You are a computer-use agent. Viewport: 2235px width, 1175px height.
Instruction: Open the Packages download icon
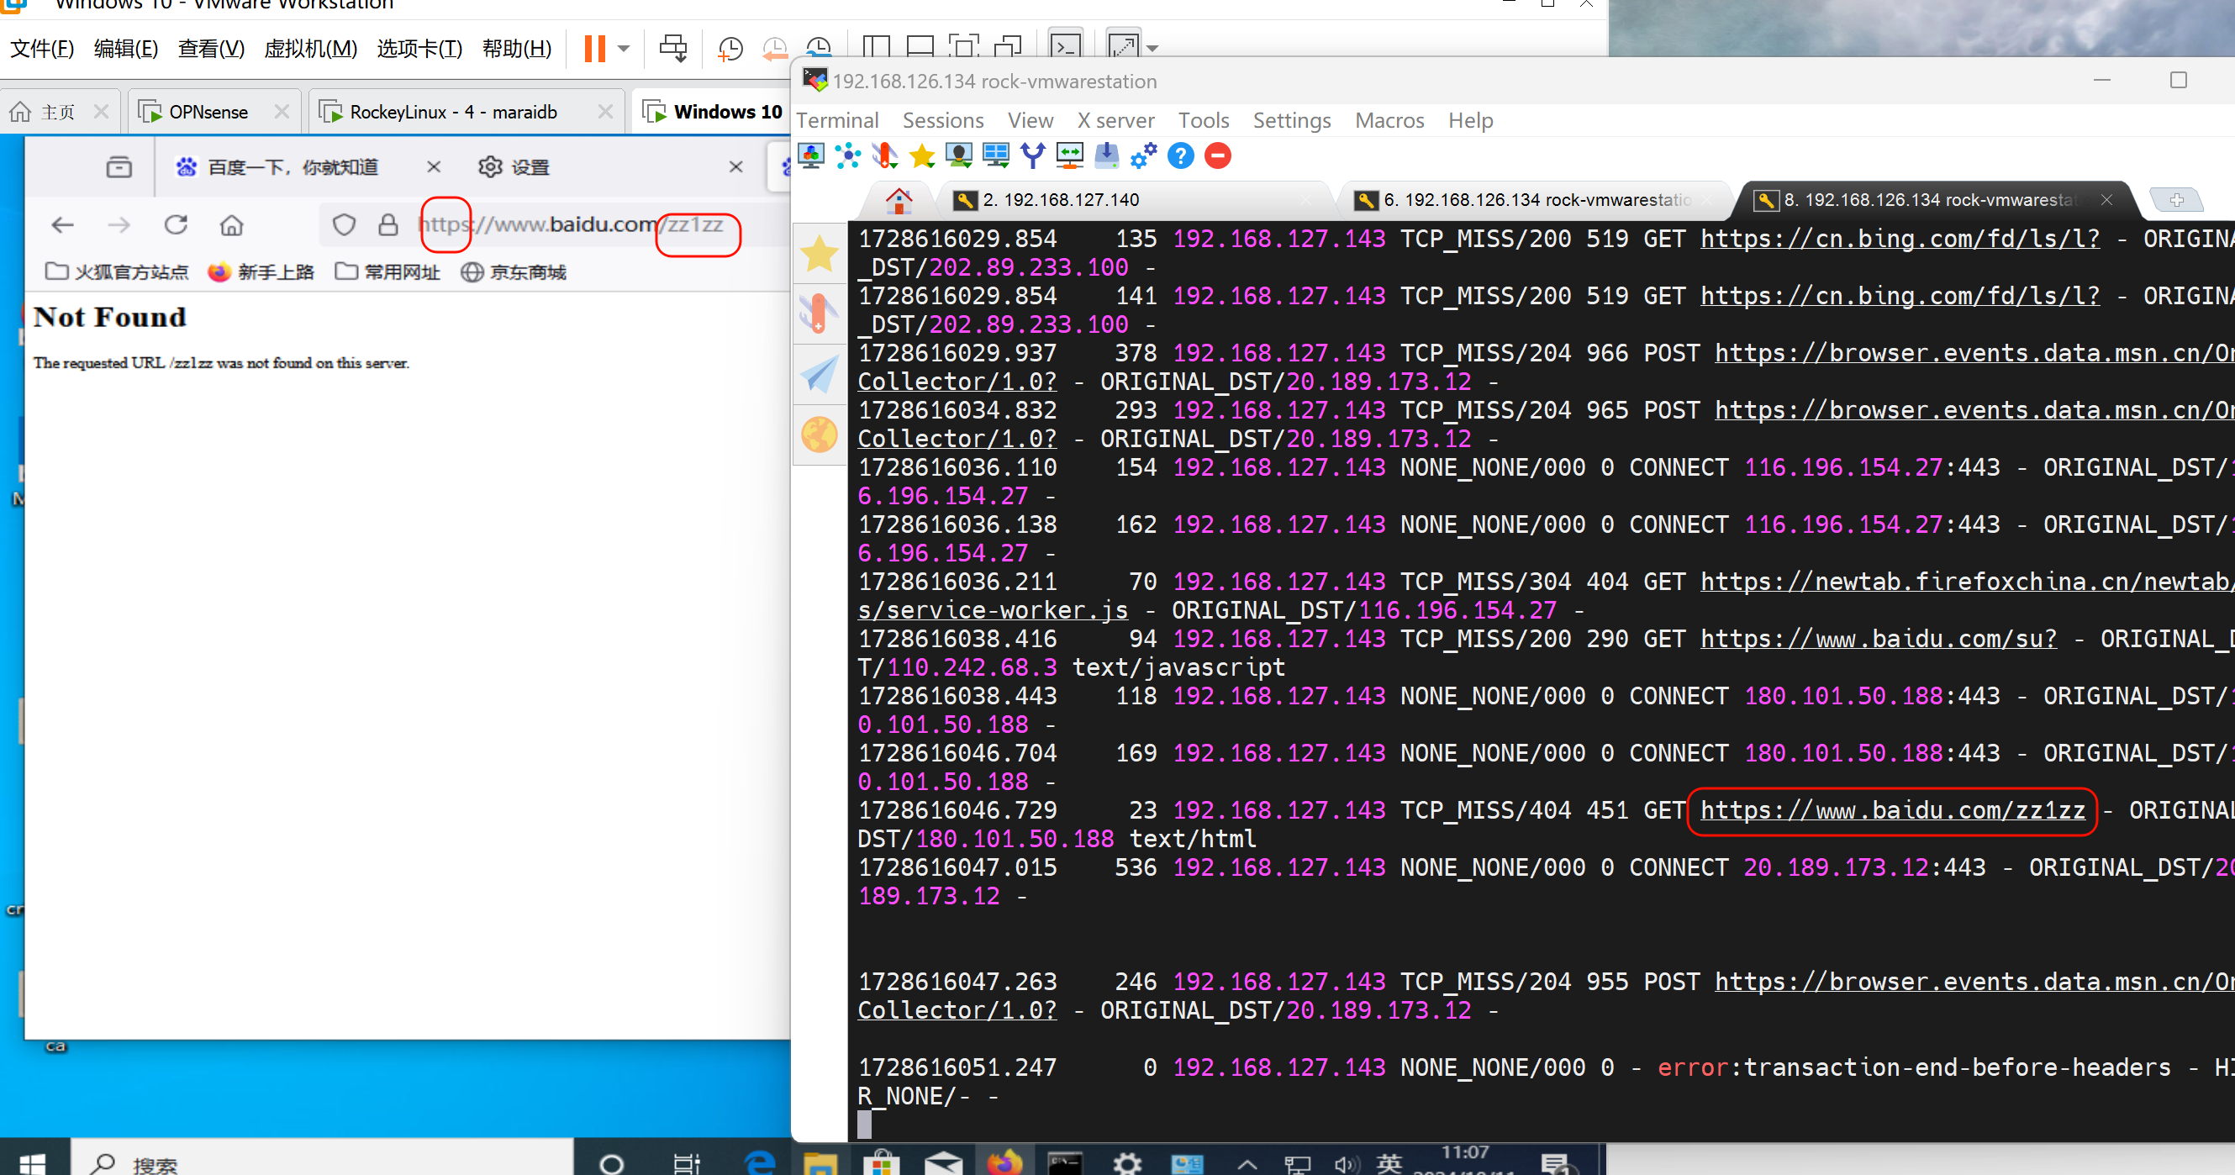coord(1106,156)
